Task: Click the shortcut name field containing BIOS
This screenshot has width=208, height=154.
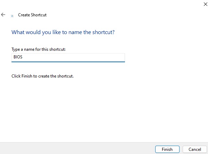Action: 68,58
